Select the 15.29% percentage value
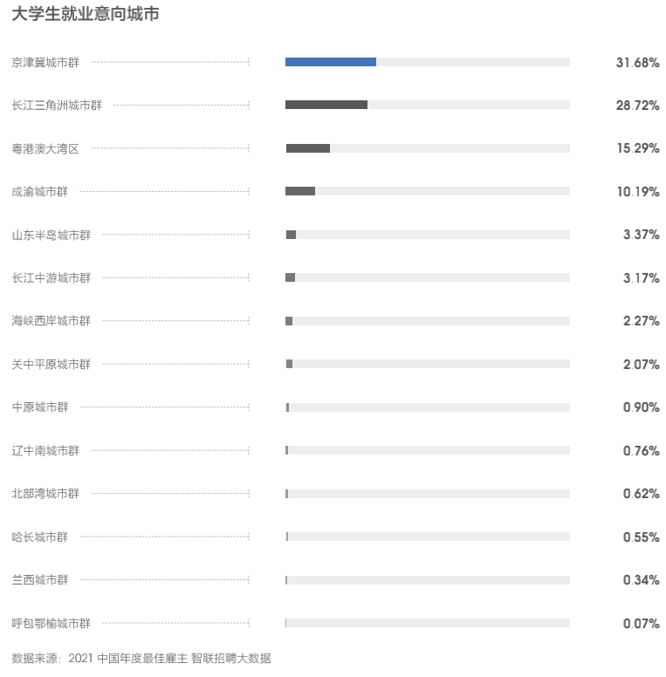This screenshot has width=666, height=677. point(637,148)
